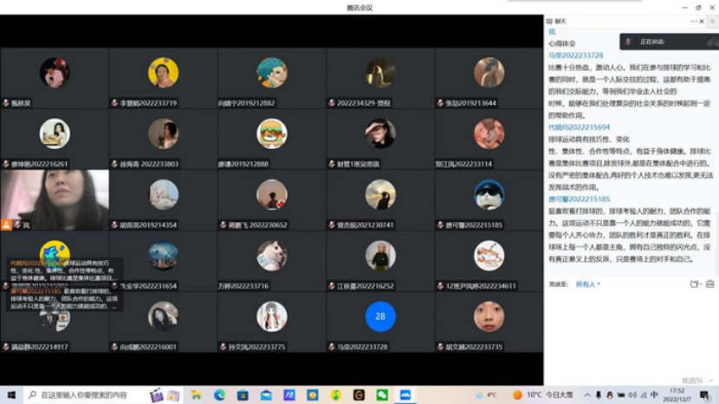
Task: Click the clipboard icon right of the file icon
Action: (710, 283)
